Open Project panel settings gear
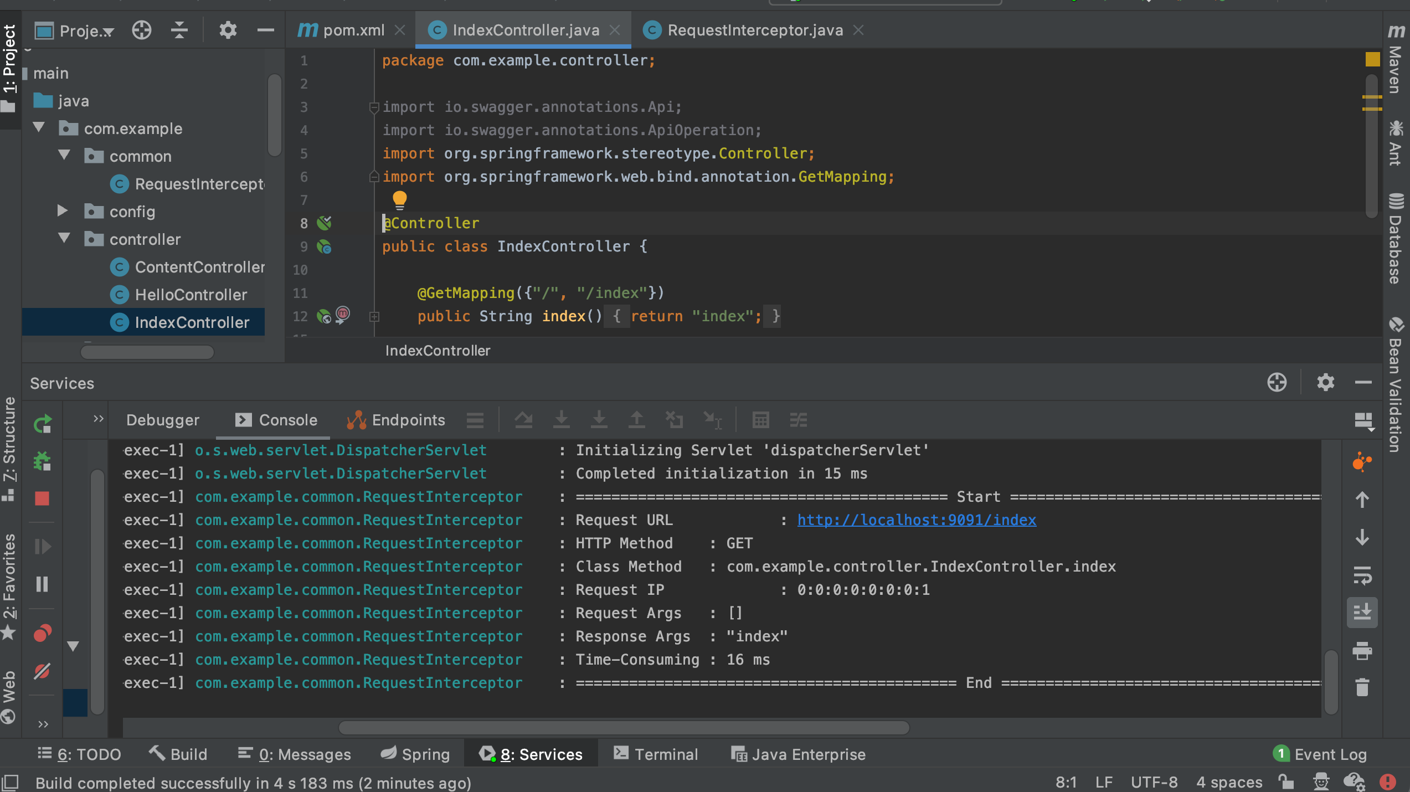1410x792 pixels. coord(228,30)
